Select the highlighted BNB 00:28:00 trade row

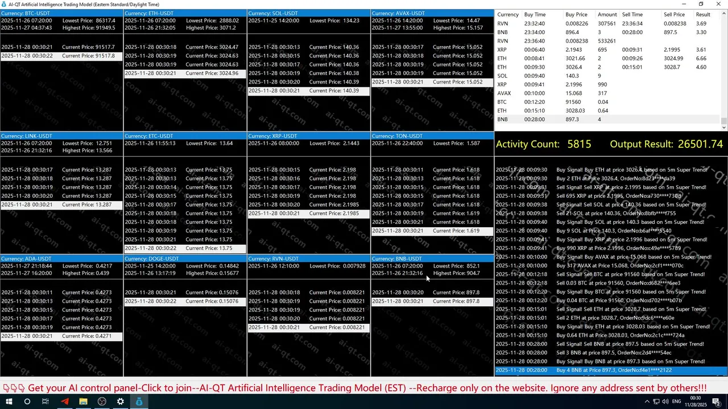(608, 119)
